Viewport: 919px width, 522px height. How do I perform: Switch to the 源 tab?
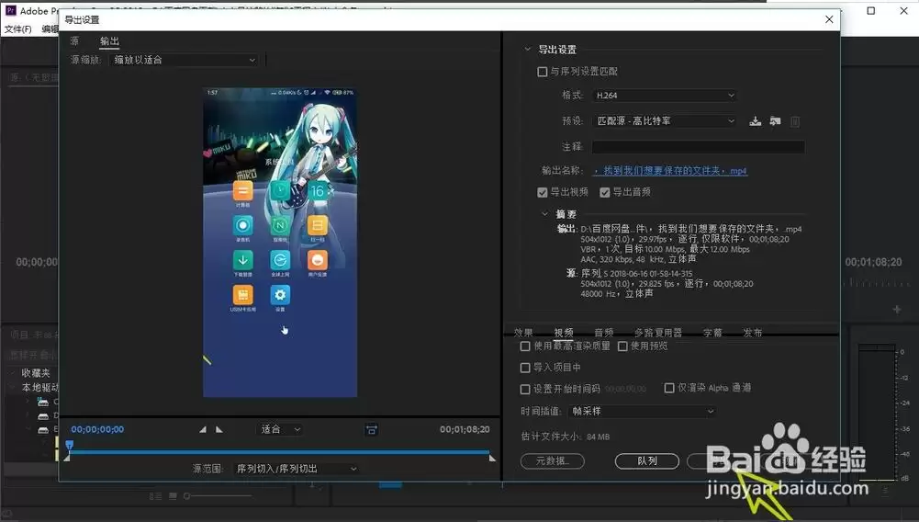point(74,41)
